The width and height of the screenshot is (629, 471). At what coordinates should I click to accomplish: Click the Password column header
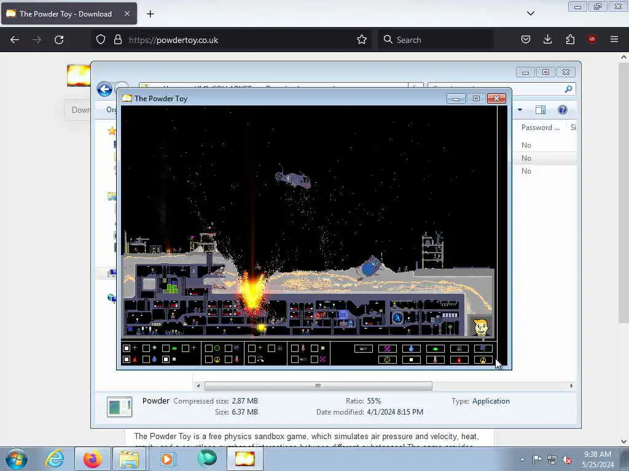tap(540, 128)
